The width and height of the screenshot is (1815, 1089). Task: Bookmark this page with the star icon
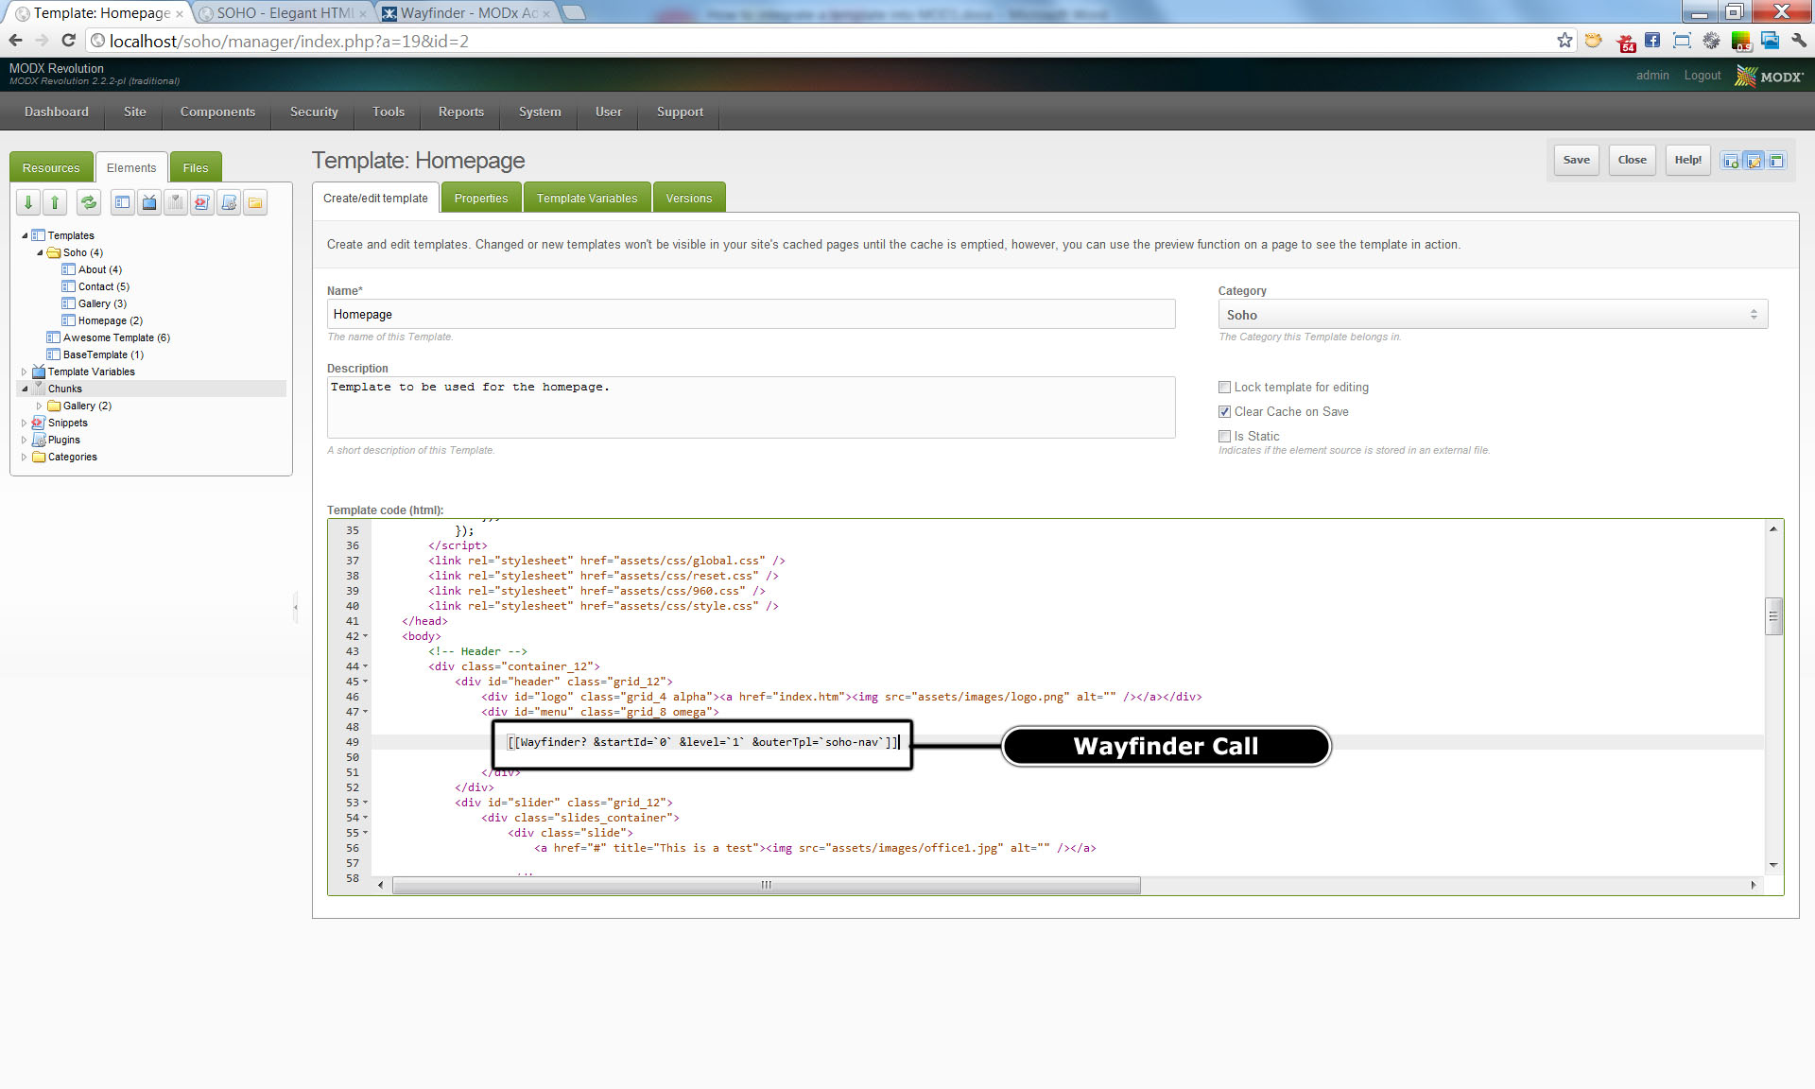pos(1564,41)
